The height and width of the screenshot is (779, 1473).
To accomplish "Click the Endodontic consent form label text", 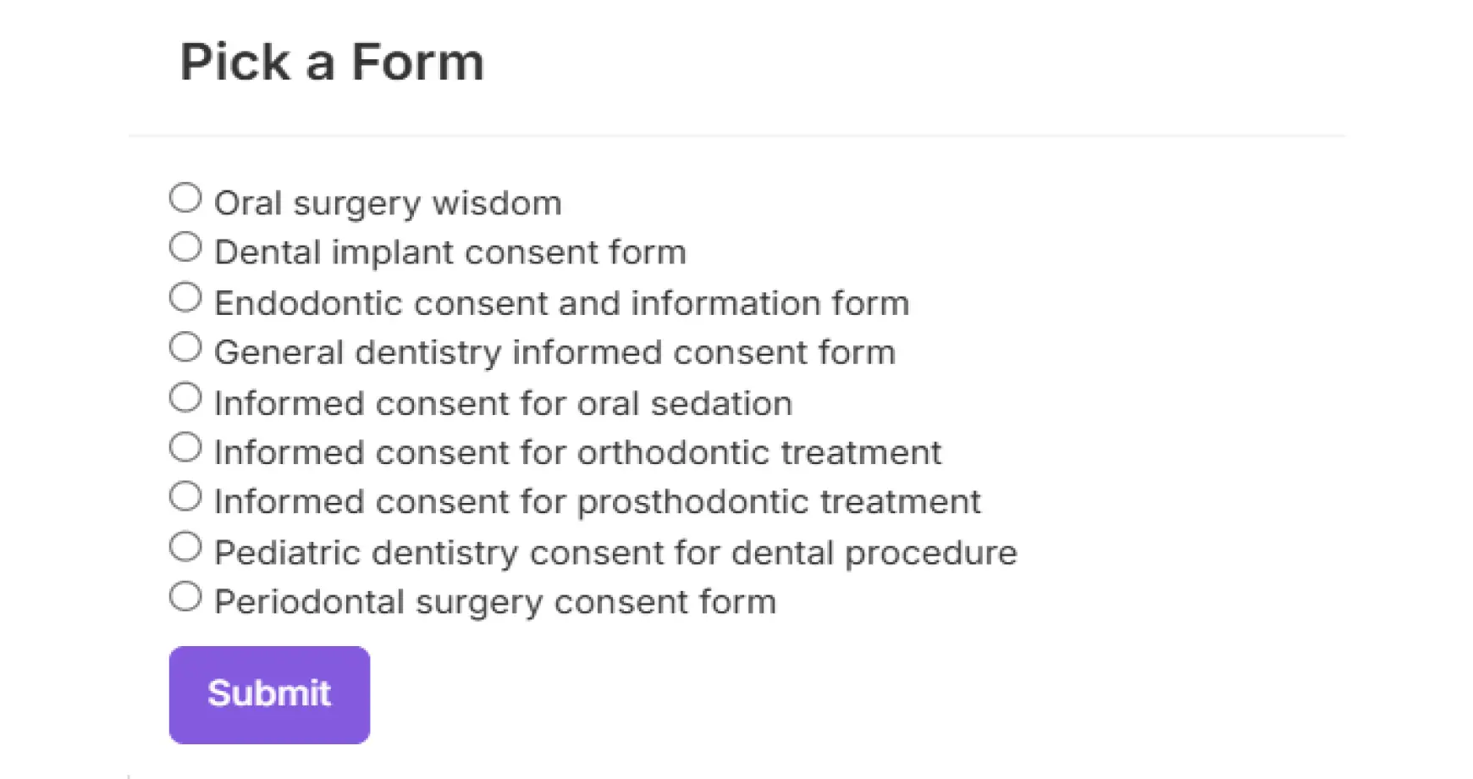I will point(561,302).
